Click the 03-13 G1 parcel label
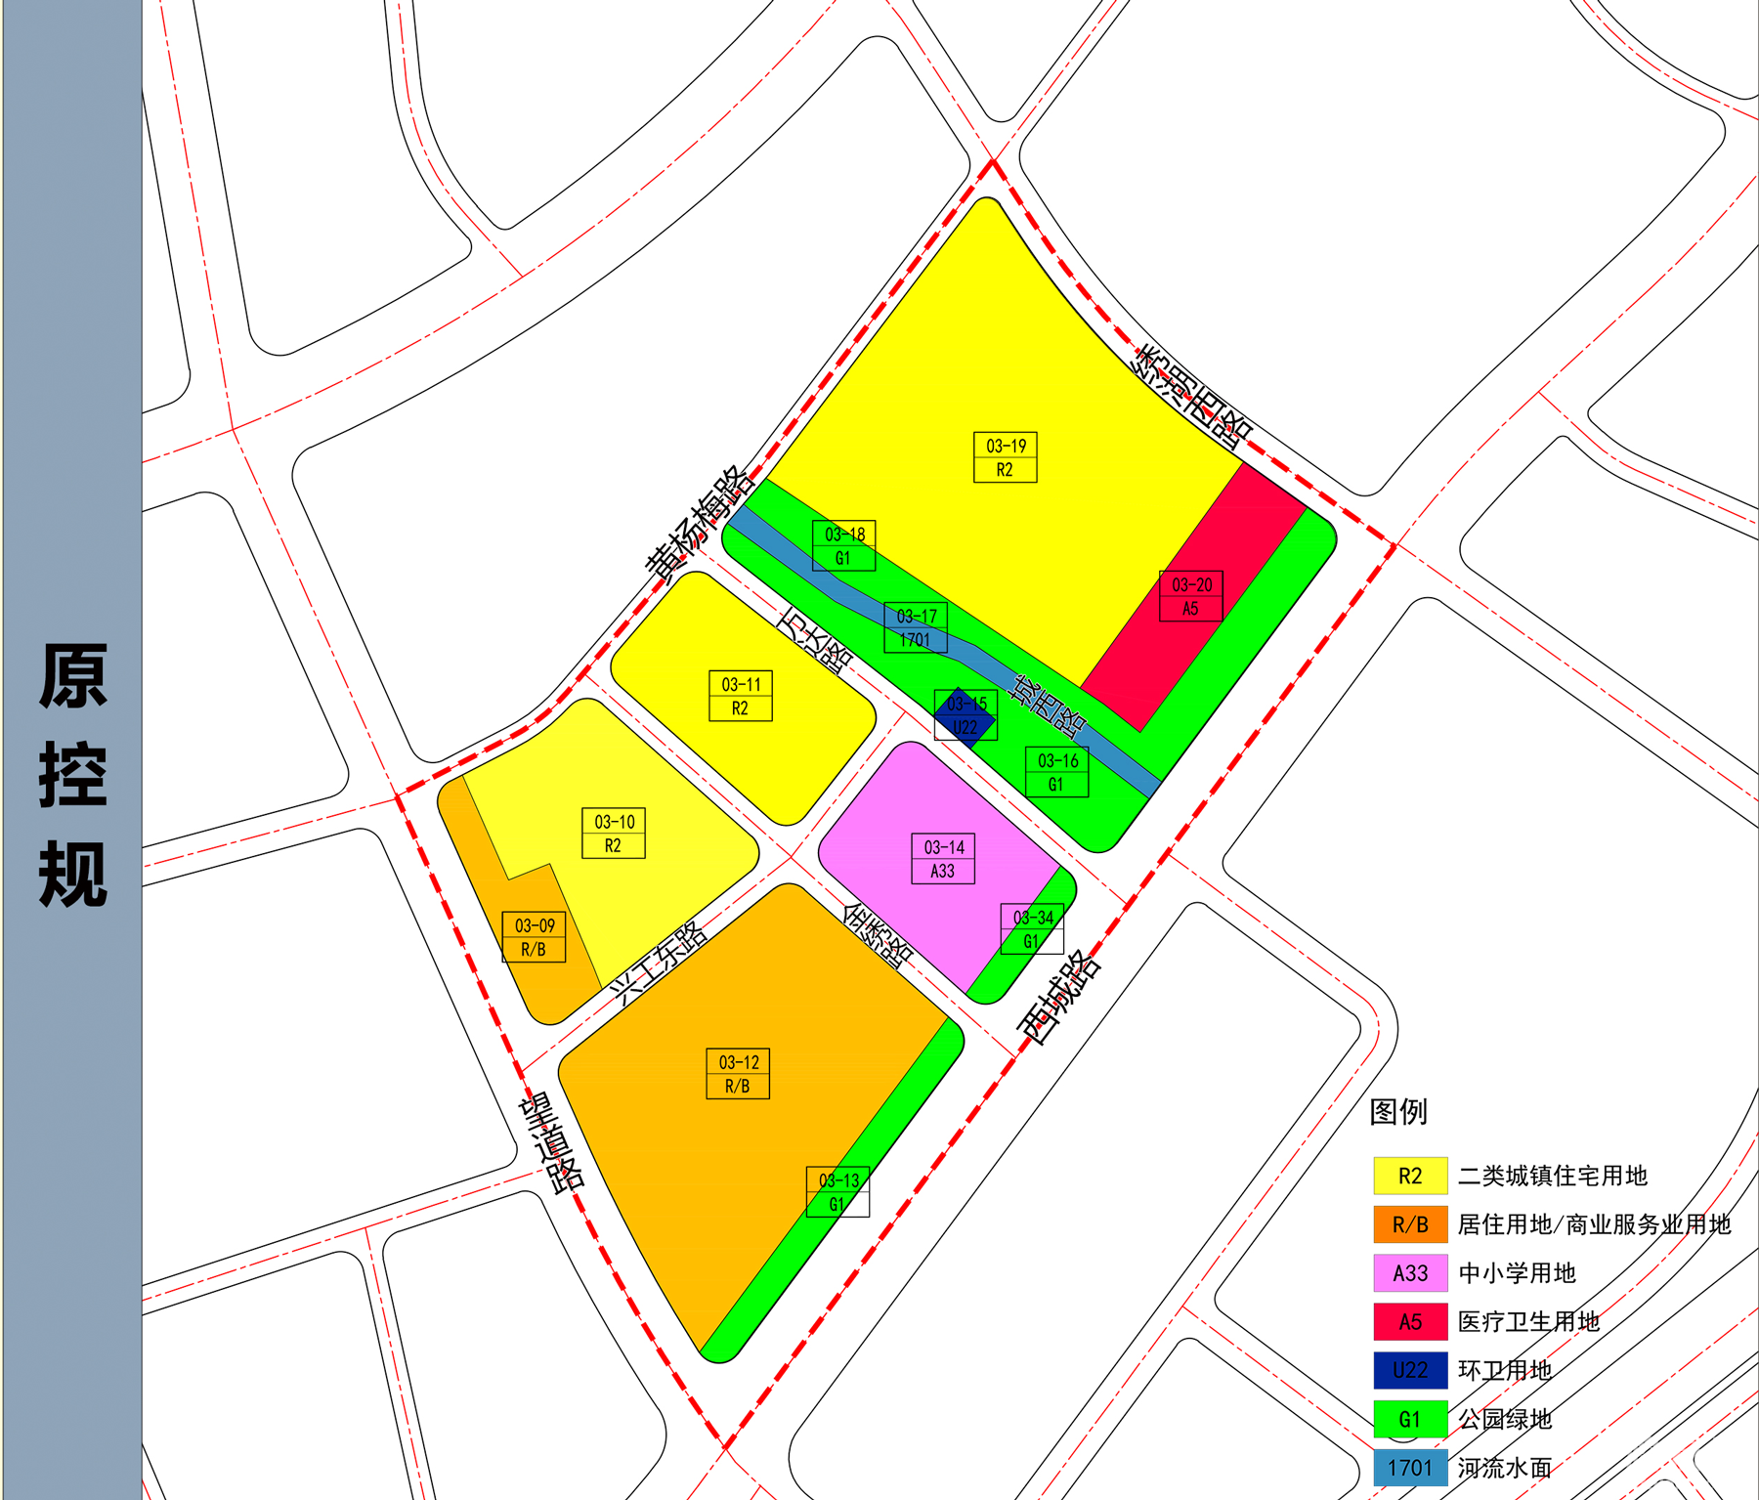1759x1500 pixels. (x=837, y=1192)
